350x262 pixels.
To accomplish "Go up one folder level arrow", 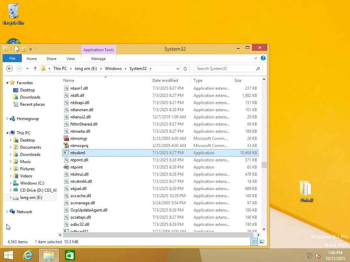I will pyautogui.click(x=35, y=69).
